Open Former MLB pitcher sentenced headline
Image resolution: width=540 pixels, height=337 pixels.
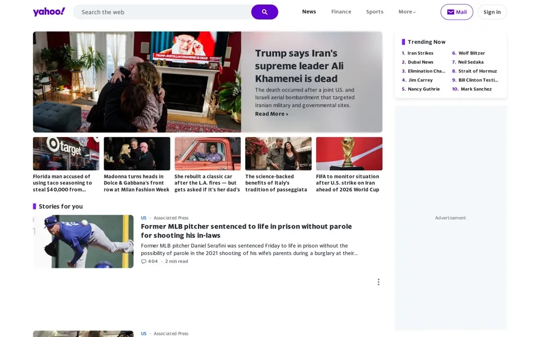[x=246, y=231]
